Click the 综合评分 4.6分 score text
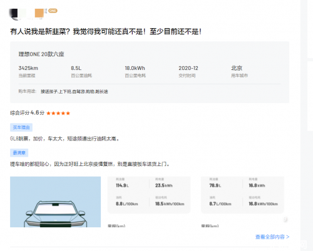This screenshot has height=251, width=313. pyautogui.click(x=27, y=113)
